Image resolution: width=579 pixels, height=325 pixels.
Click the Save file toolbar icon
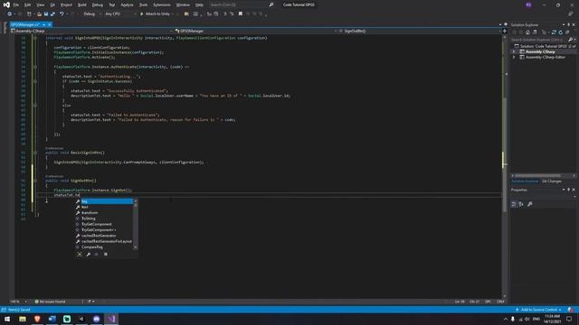tap(46, 14)
